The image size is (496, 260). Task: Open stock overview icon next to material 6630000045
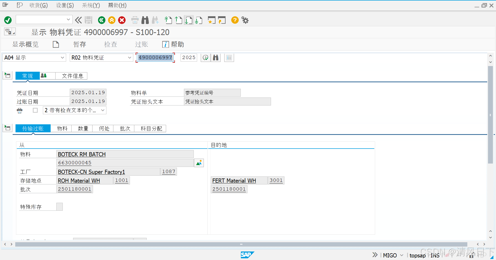click(199, 163)
